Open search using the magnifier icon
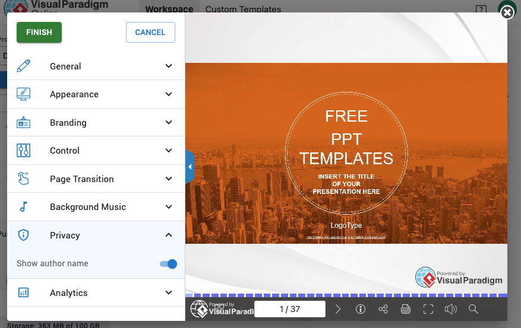Viewport: 521px width, 328px height. coord(473,309)
